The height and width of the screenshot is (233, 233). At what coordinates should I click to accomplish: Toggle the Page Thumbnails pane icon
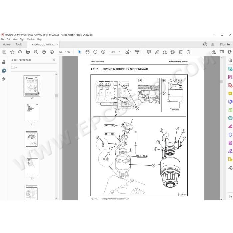(x=4, y=71)
